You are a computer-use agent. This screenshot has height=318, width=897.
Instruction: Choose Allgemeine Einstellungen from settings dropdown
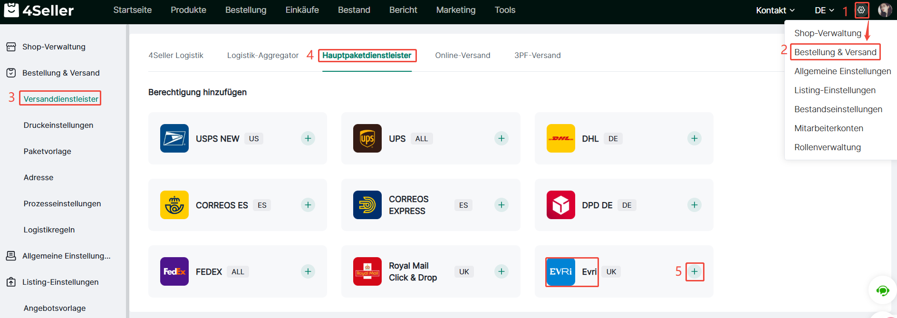coord(842,71)
